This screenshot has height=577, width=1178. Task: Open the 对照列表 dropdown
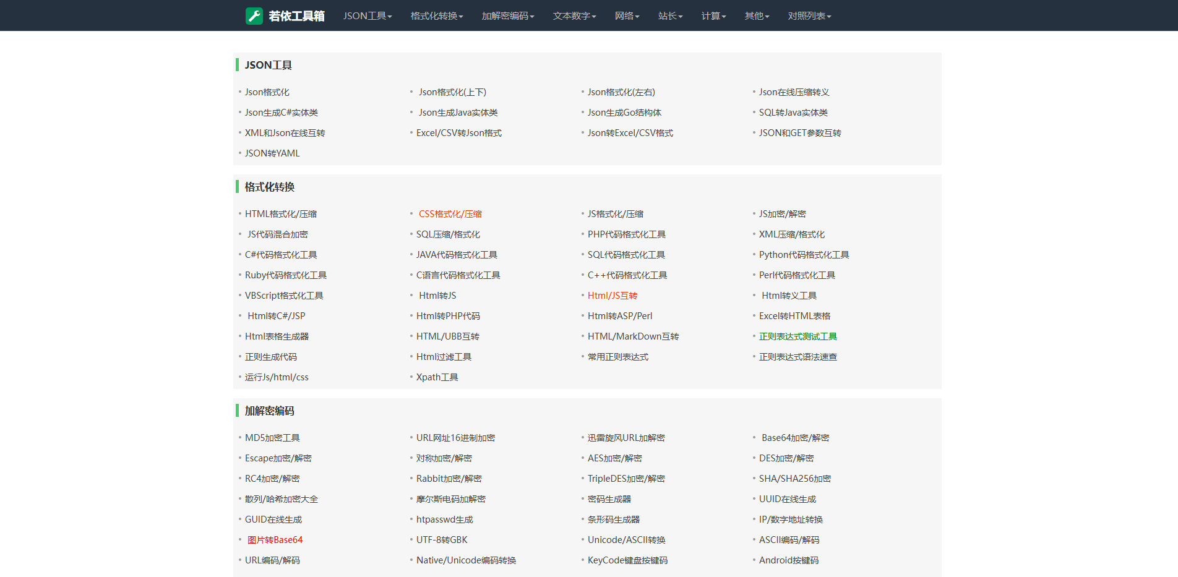(809, 15)
